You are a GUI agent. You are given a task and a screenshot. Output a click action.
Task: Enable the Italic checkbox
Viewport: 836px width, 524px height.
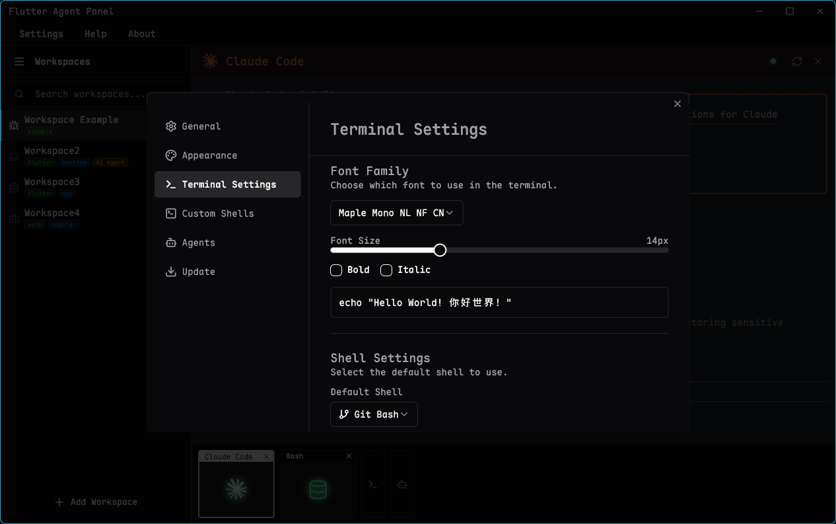click(x=386, y=270)
